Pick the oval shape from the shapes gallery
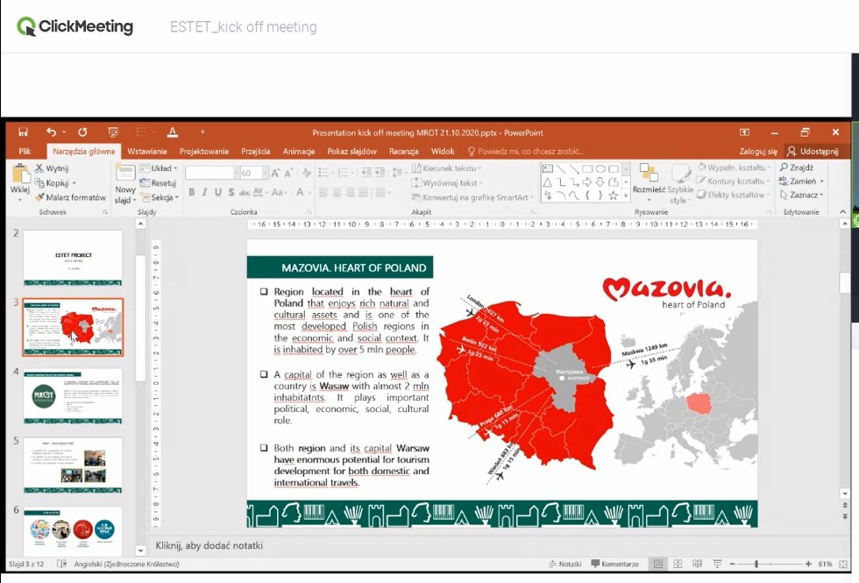The height and width of the screenshot is (583, 859). point(600,168)
